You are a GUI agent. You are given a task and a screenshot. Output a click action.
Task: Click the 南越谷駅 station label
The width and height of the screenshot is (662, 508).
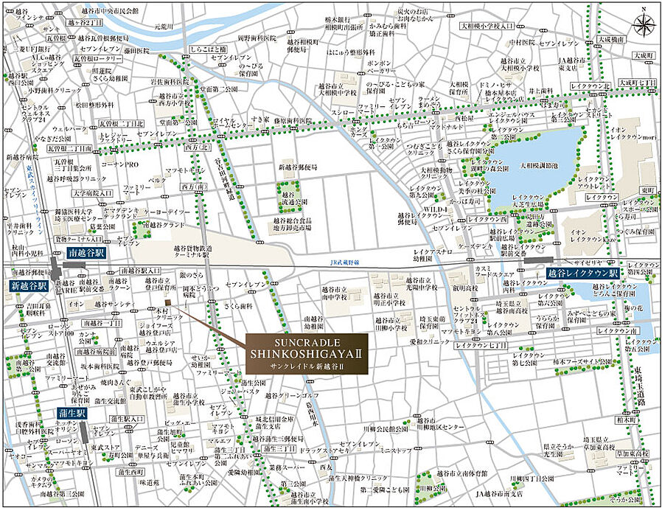pyautogui.click(x=88, y=254)
